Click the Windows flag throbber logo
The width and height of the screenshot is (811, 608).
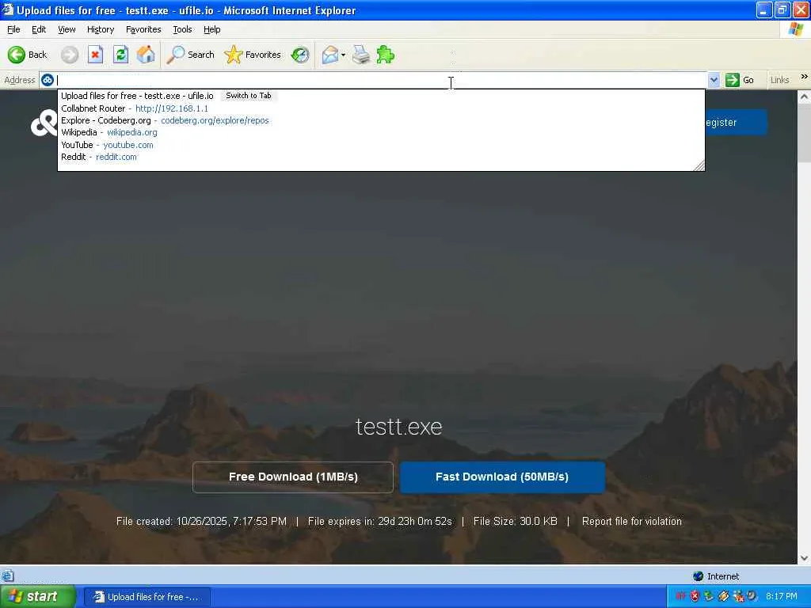(795, 29)
